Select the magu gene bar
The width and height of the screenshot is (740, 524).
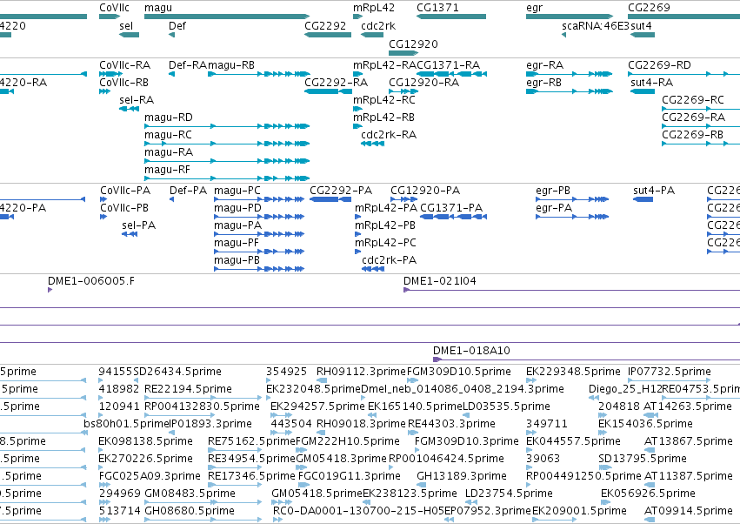pos(227,17)
